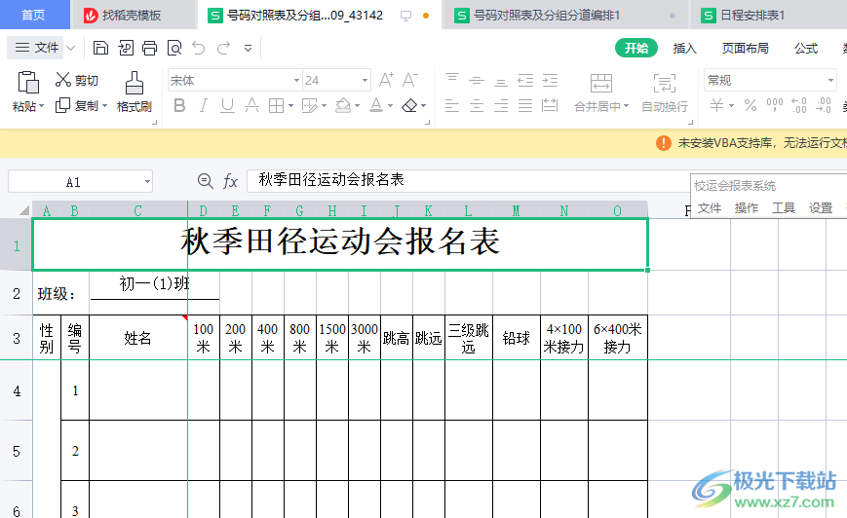Click the increase decimal icon

tap(799, 105)
